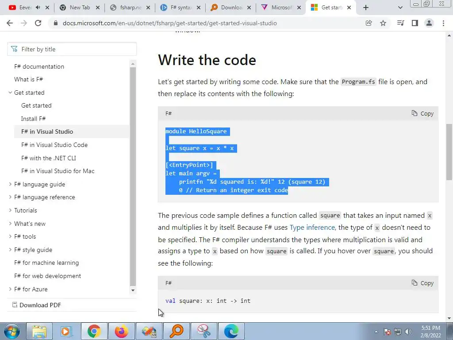Open the magnifier search taskbar app
Screen dimensions: 453x340
177,331
